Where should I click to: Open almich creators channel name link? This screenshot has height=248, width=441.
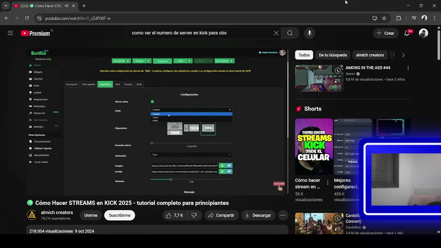pos(57,213)
